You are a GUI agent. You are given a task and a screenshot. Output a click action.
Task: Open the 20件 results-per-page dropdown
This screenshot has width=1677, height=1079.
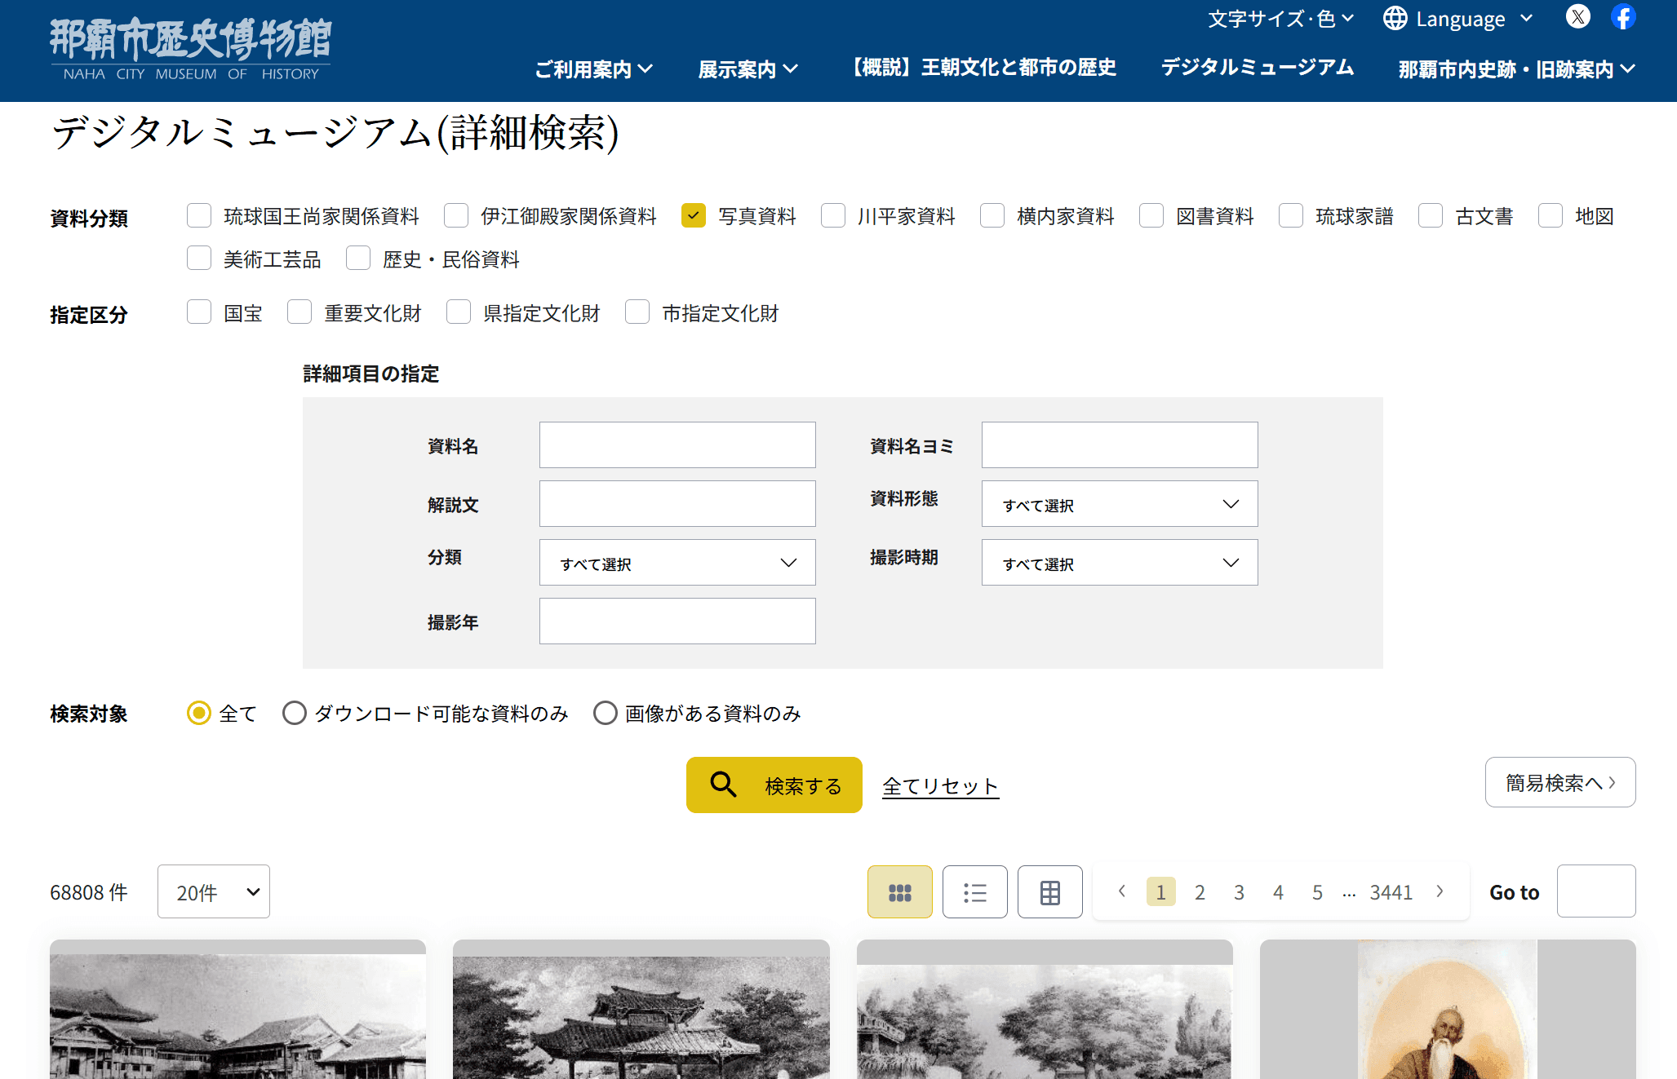point(214,892)
